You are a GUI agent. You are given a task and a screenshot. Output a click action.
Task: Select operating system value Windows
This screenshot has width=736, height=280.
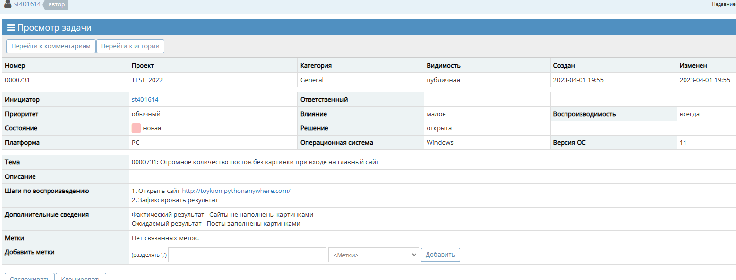[x=440, y=143]
